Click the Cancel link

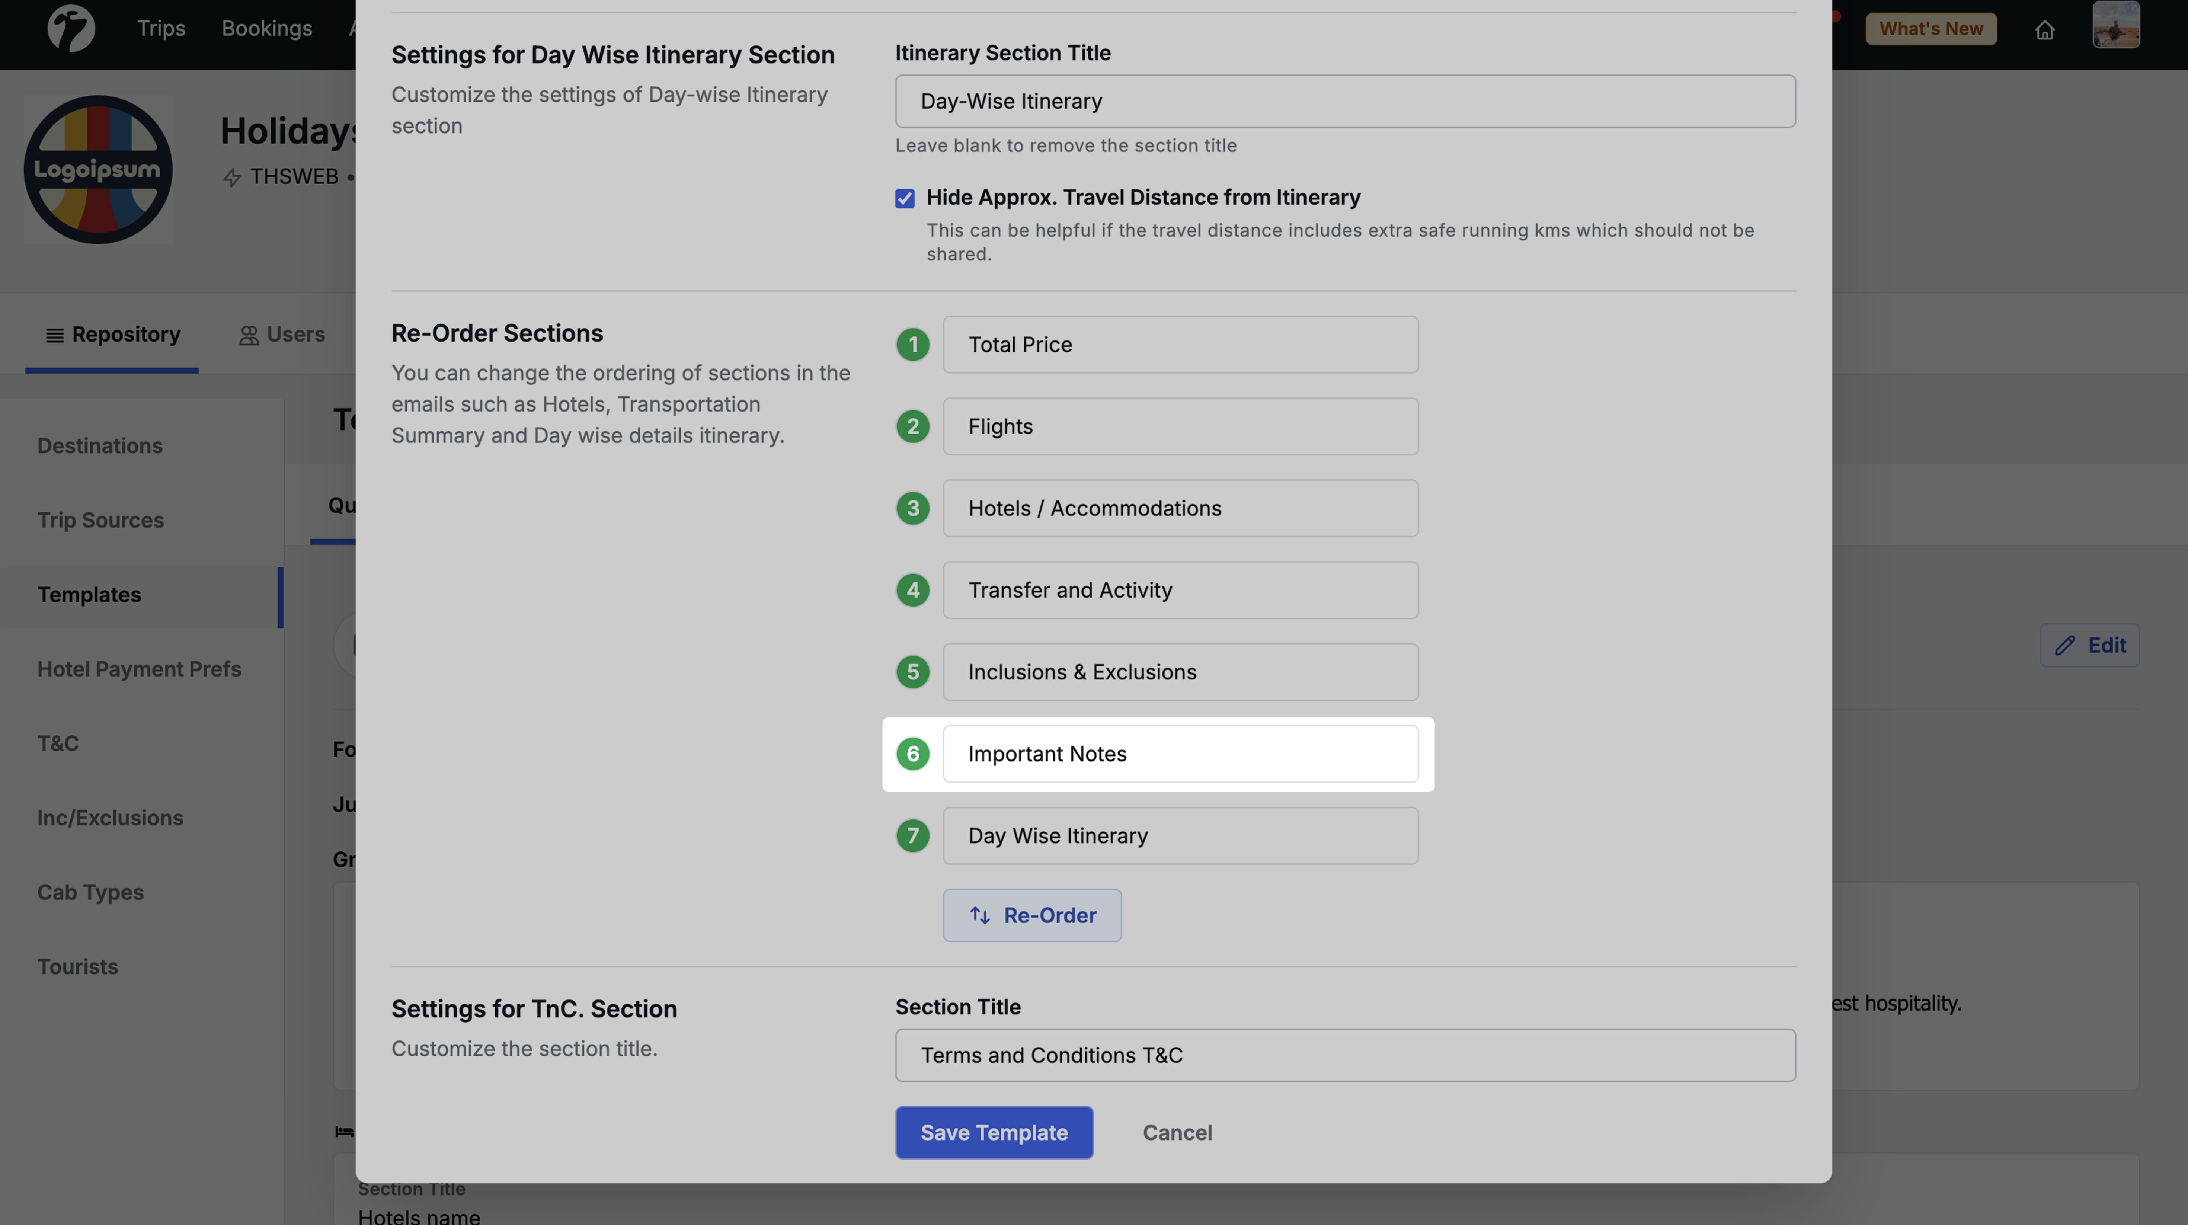pyautogui.click(x=1177, y=1132)
